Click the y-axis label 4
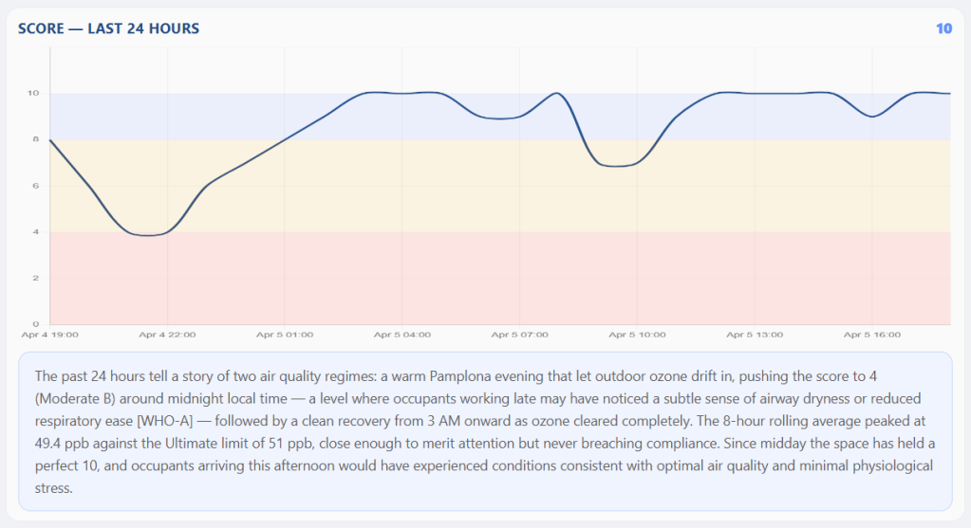Viewport: 971px width, 528px height. 35,232
